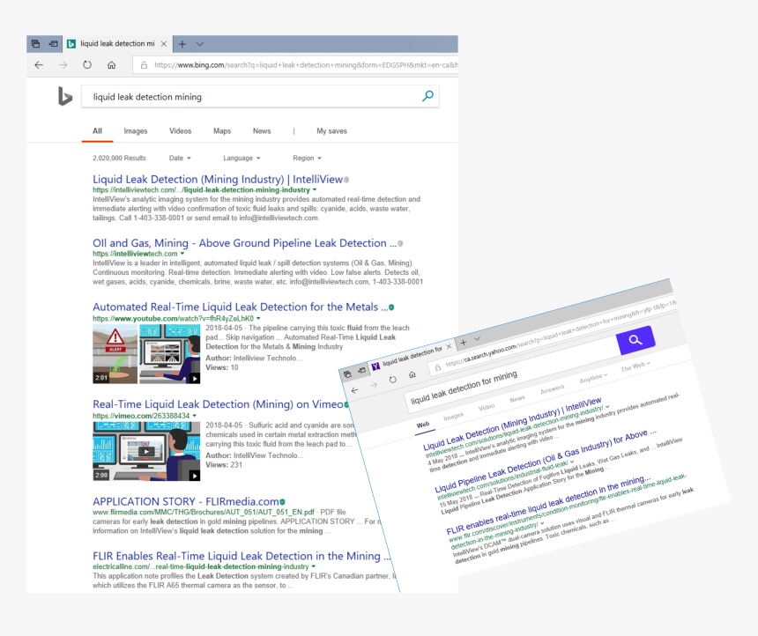Set tabs aside in Yahoo window
The width and height of the screenshot is (758, 636).
tap(361, 371)
